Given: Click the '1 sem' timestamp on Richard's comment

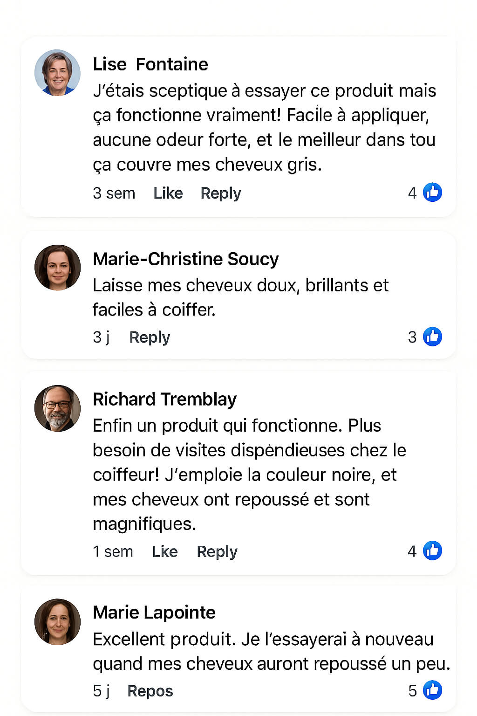Looking at the screenshot, I should (x=113, y=551).
